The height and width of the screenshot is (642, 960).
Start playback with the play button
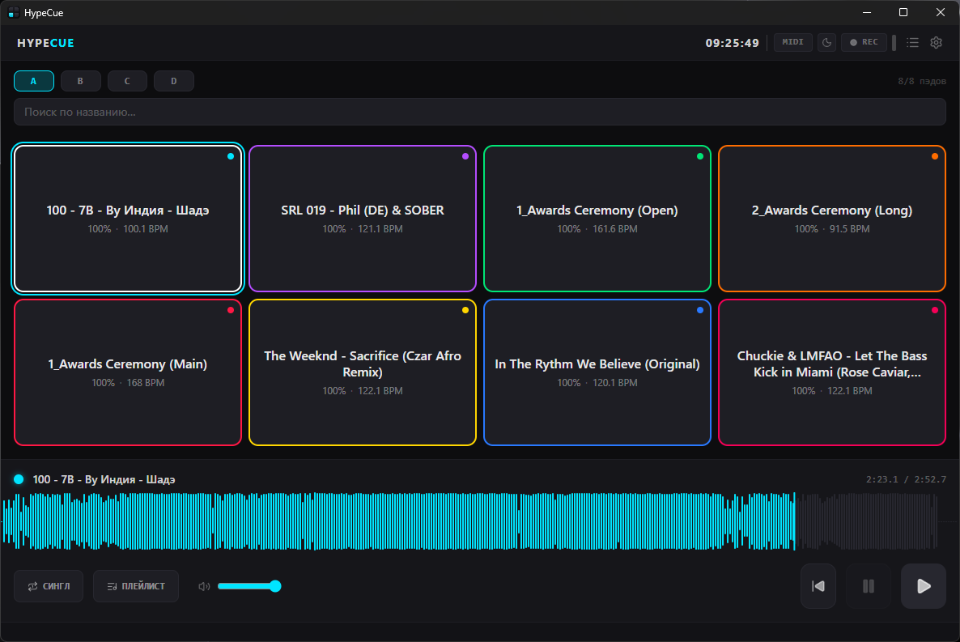click(x=924, y=586)
